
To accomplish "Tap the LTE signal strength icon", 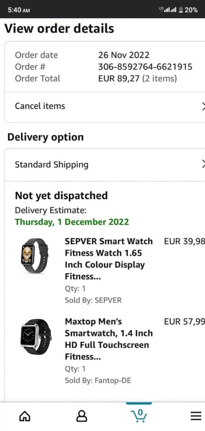I will 168,10.
